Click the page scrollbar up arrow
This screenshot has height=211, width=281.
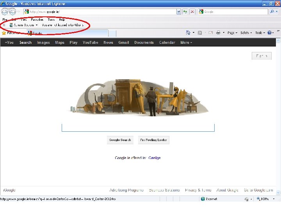point(278,41)
